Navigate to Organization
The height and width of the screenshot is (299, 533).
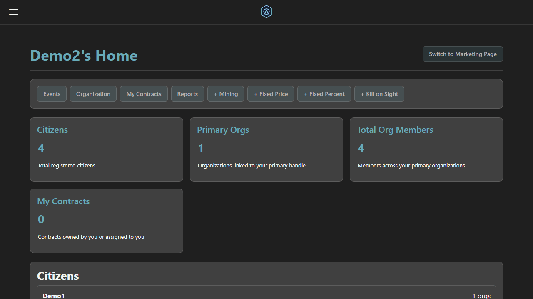93,94
